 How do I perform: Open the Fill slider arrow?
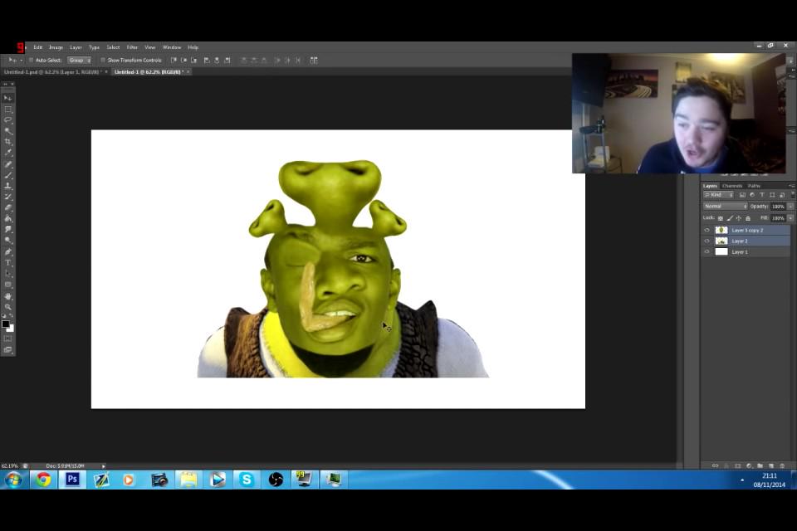coord(790,218)
